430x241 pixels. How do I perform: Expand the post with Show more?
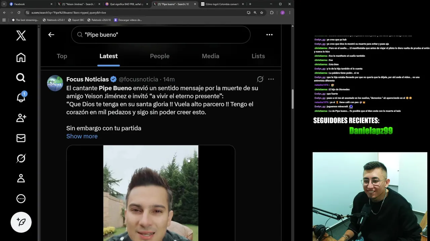pyautogui.click(x=82, y=136)
